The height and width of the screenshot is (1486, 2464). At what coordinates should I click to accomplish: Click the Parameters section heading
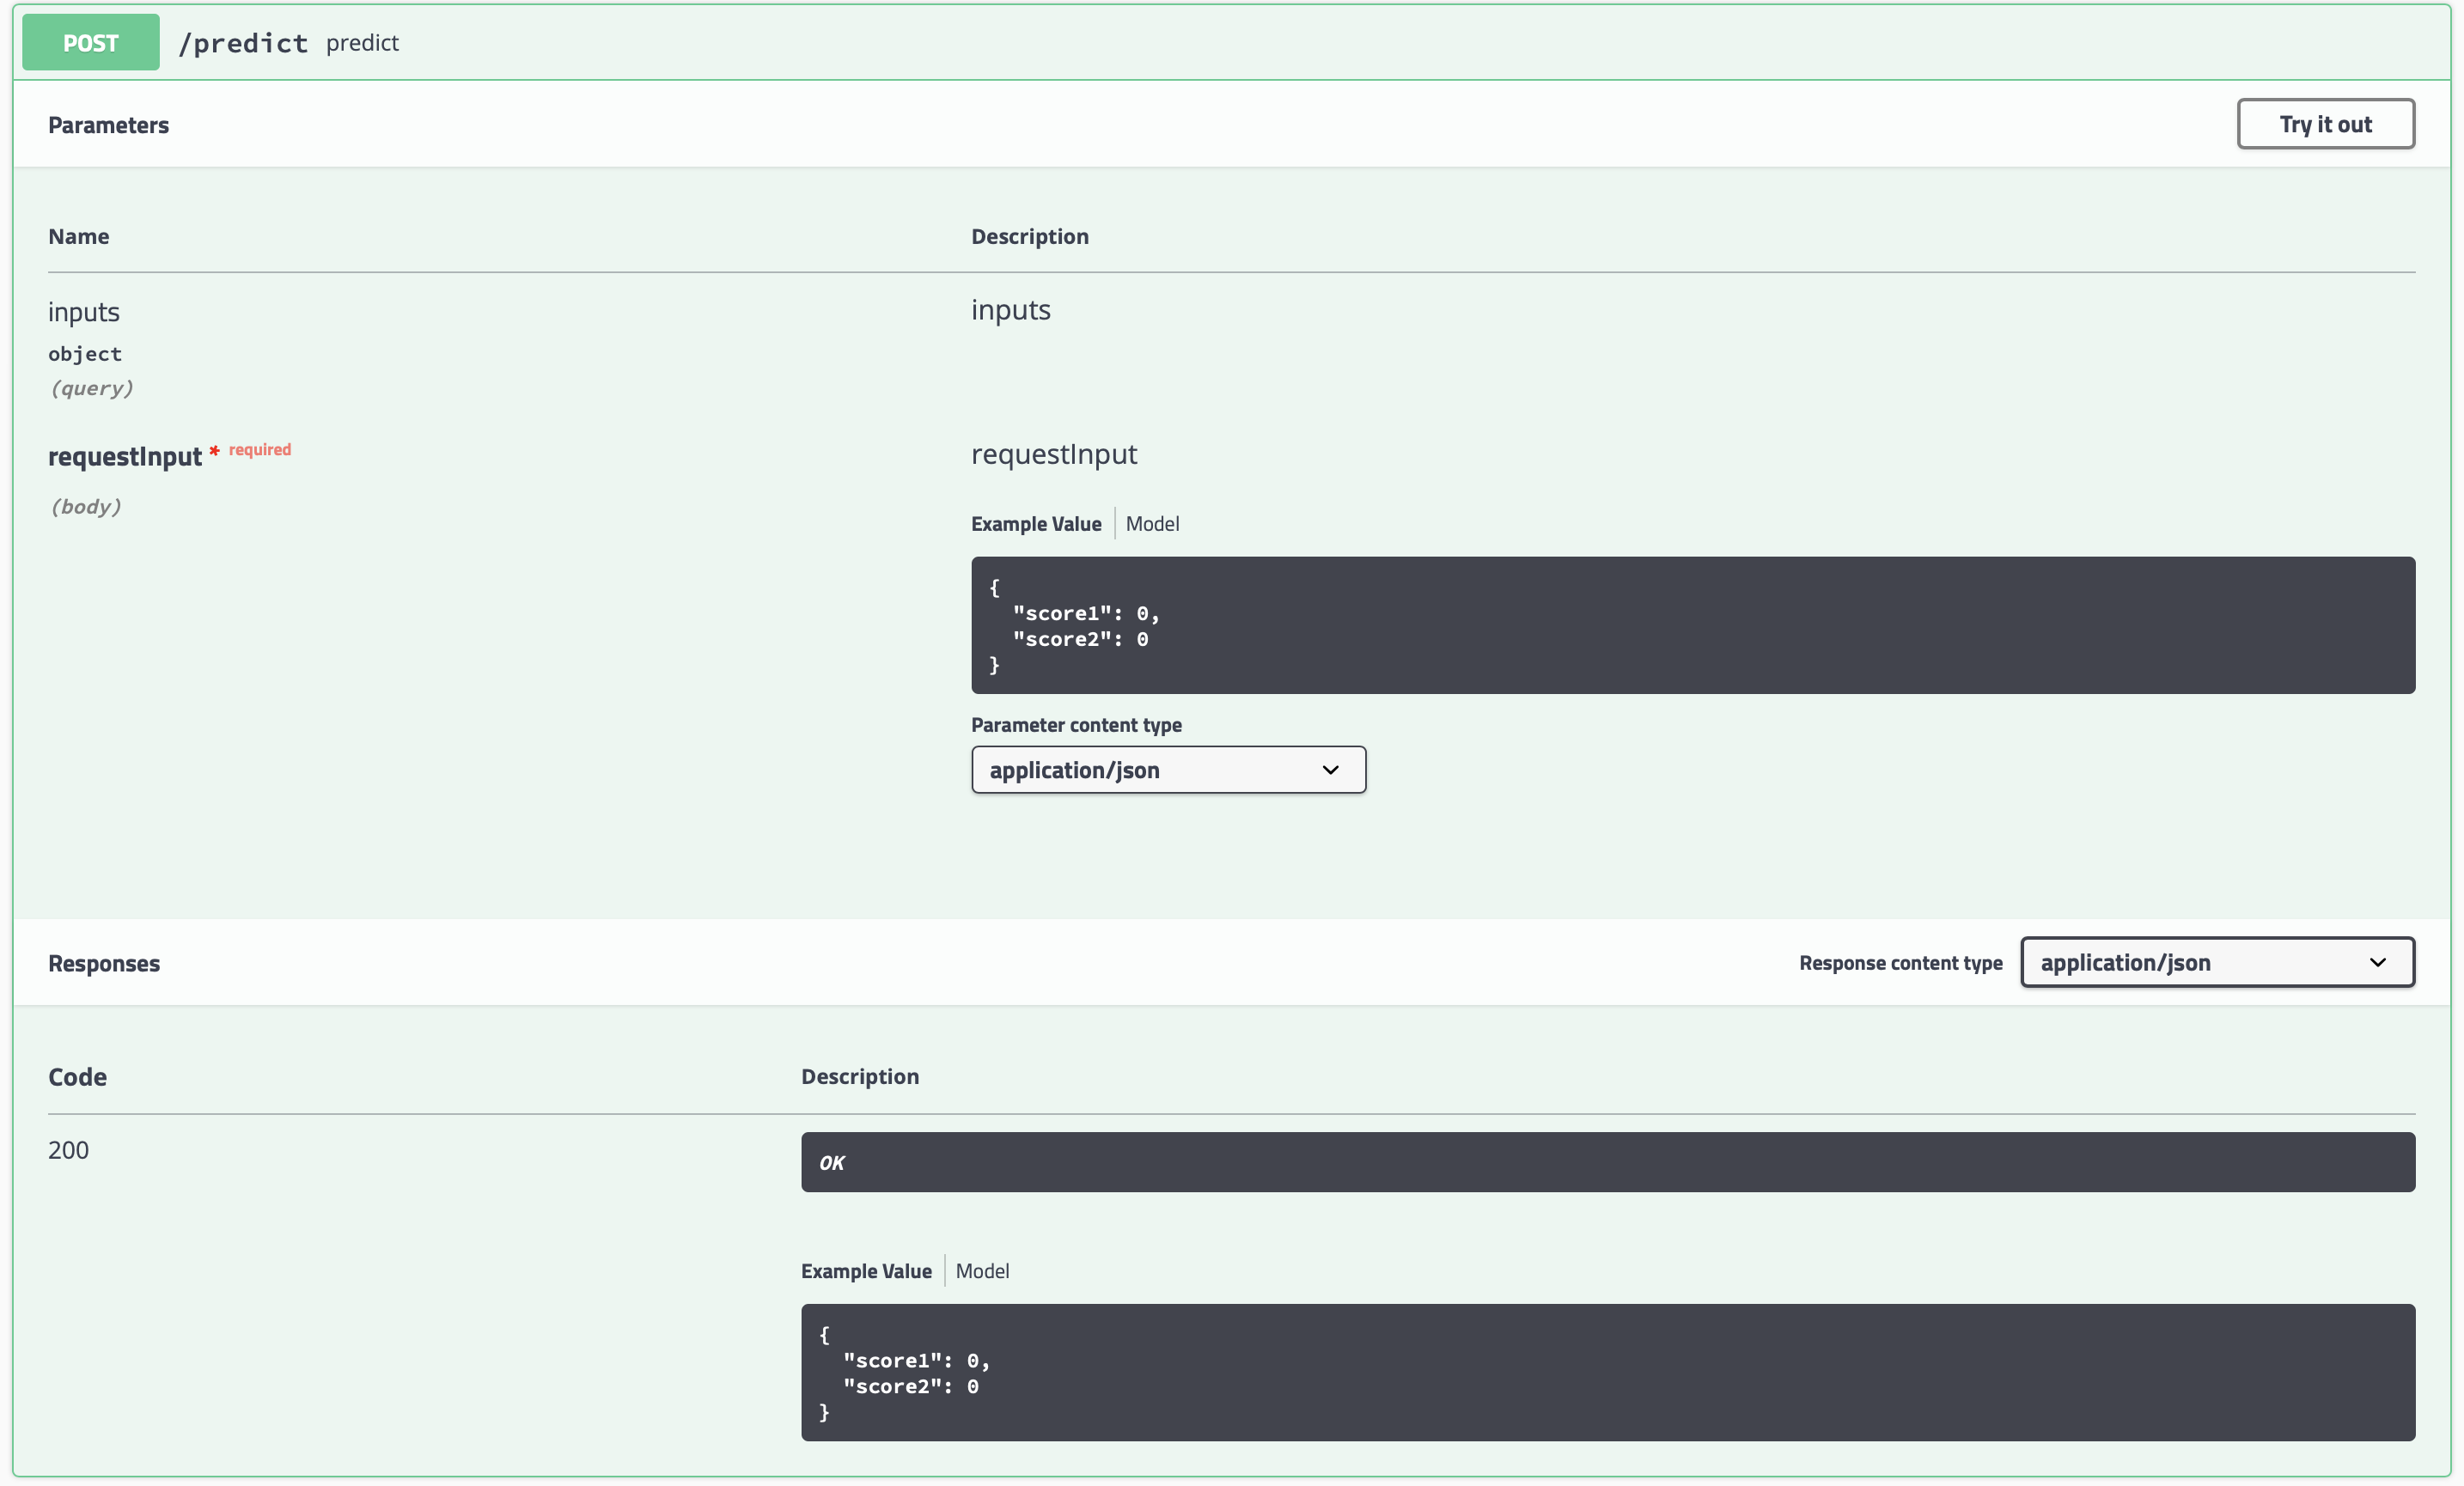tap(108, 125)
